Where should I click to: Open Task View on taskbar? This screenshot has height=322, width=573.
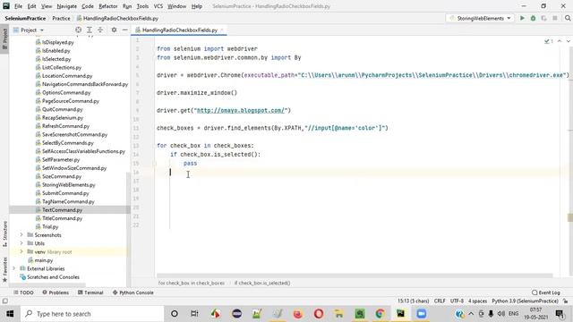[x=194, y=314]
